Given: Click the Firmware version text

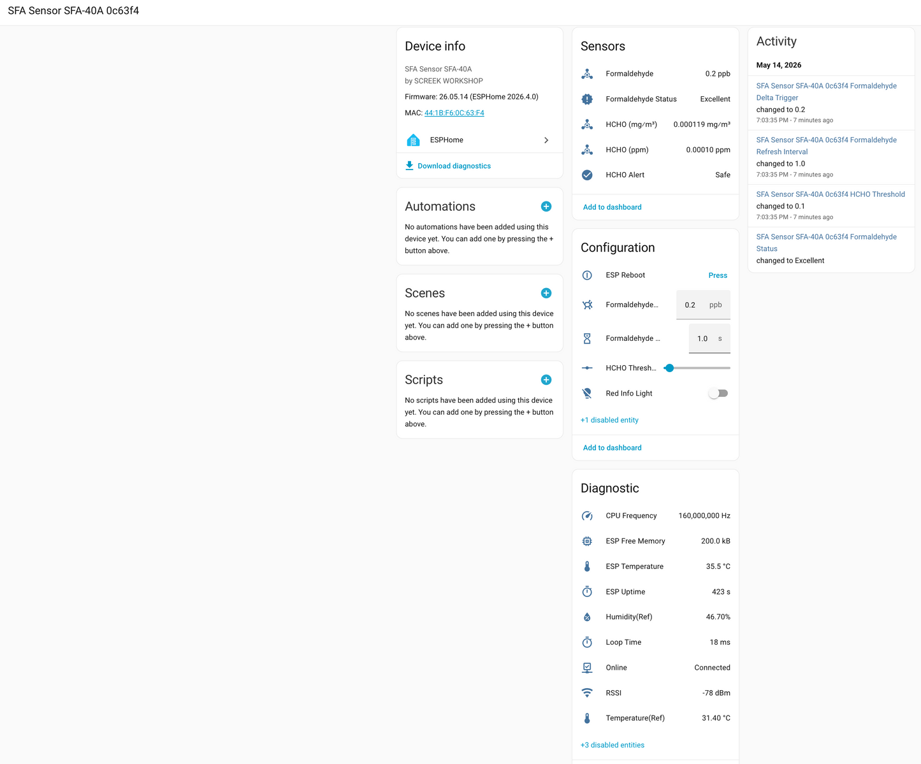Looking at the screenshot, I should pyautogui.click(x=472, y=97).
